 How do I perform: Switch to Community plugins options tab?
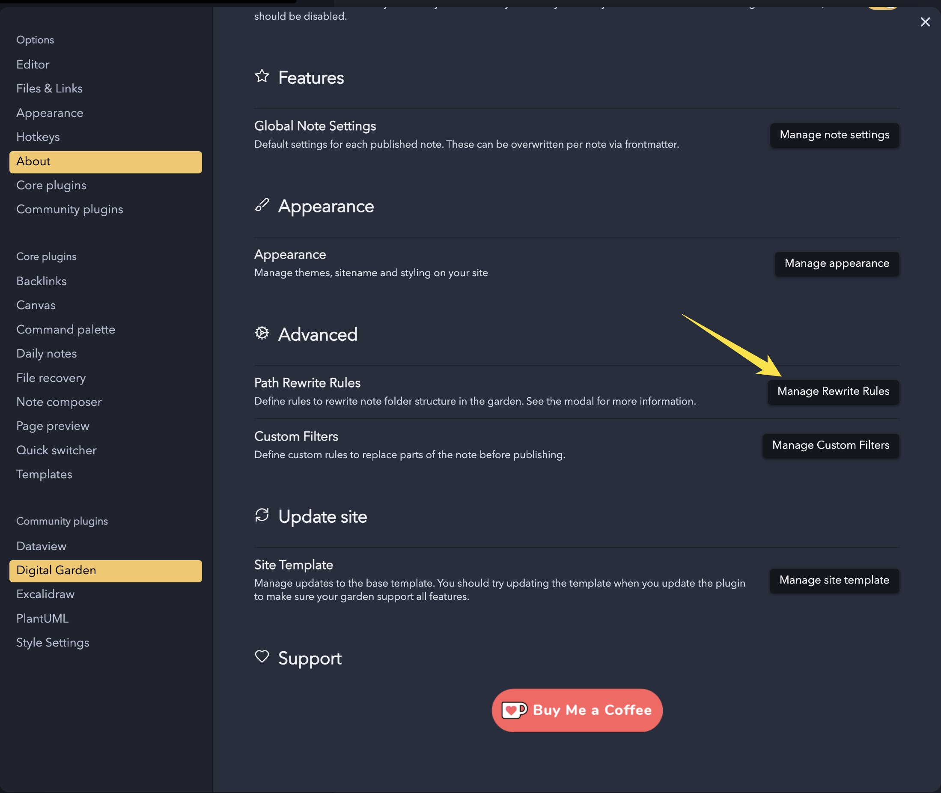(x=70, y=209)
